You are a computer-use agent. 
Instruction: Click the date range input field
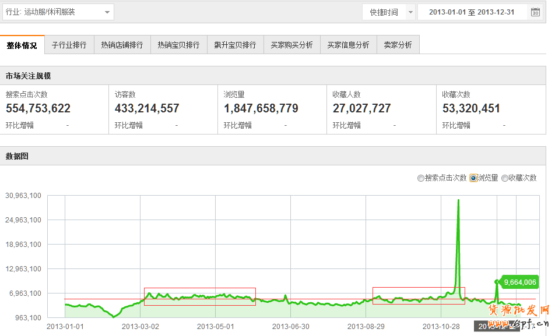coord(471,12)
